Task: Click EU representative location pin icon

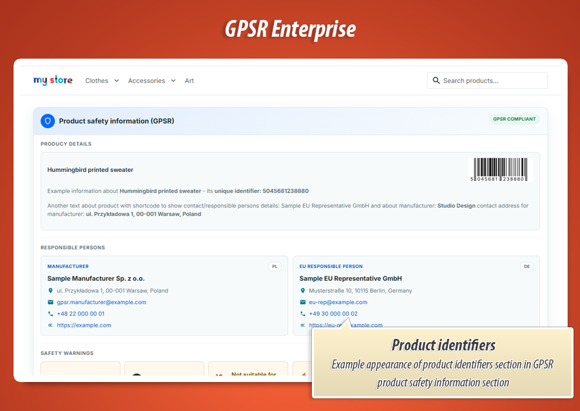Action: pos(303,291)
